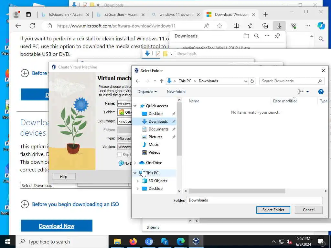Pin the Edge Downloads flyout
Screen dimensions: 331x248
click(277, 36)
